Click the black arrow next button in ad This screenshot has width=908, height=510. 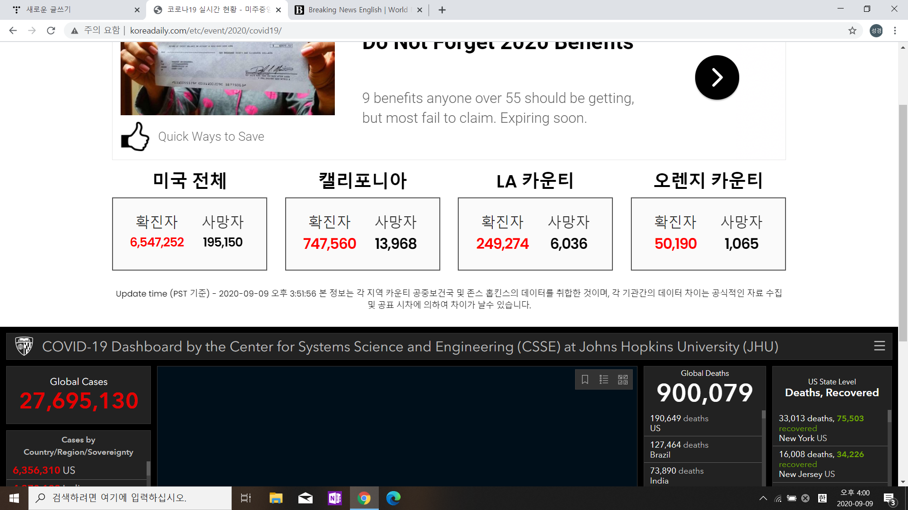click(716, 77)
